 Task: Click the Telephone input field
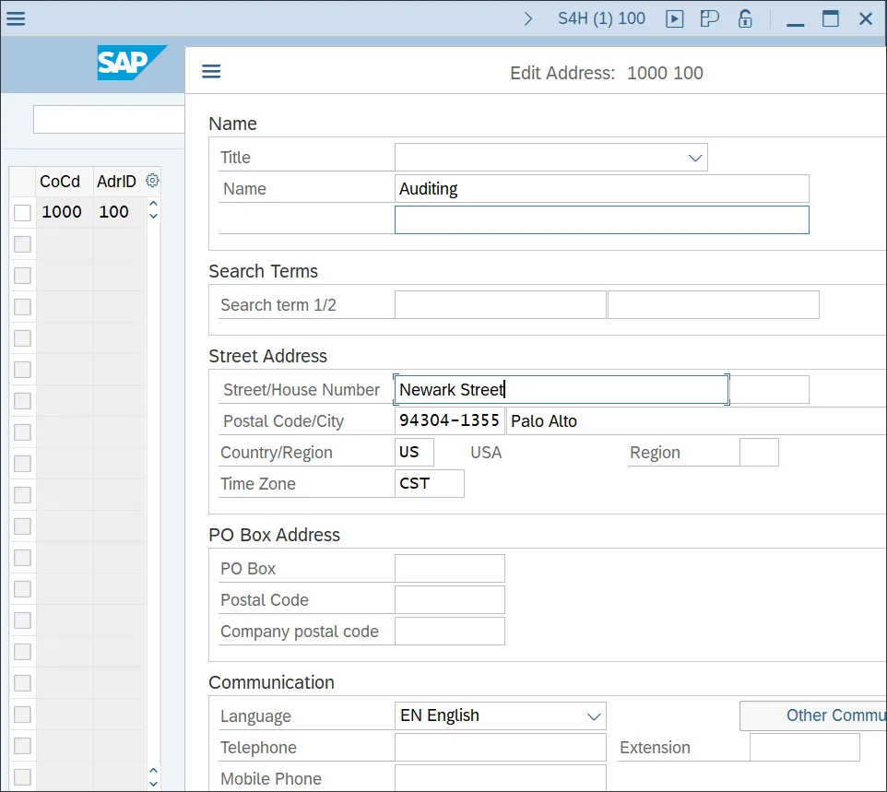click(x=500, y=748)
